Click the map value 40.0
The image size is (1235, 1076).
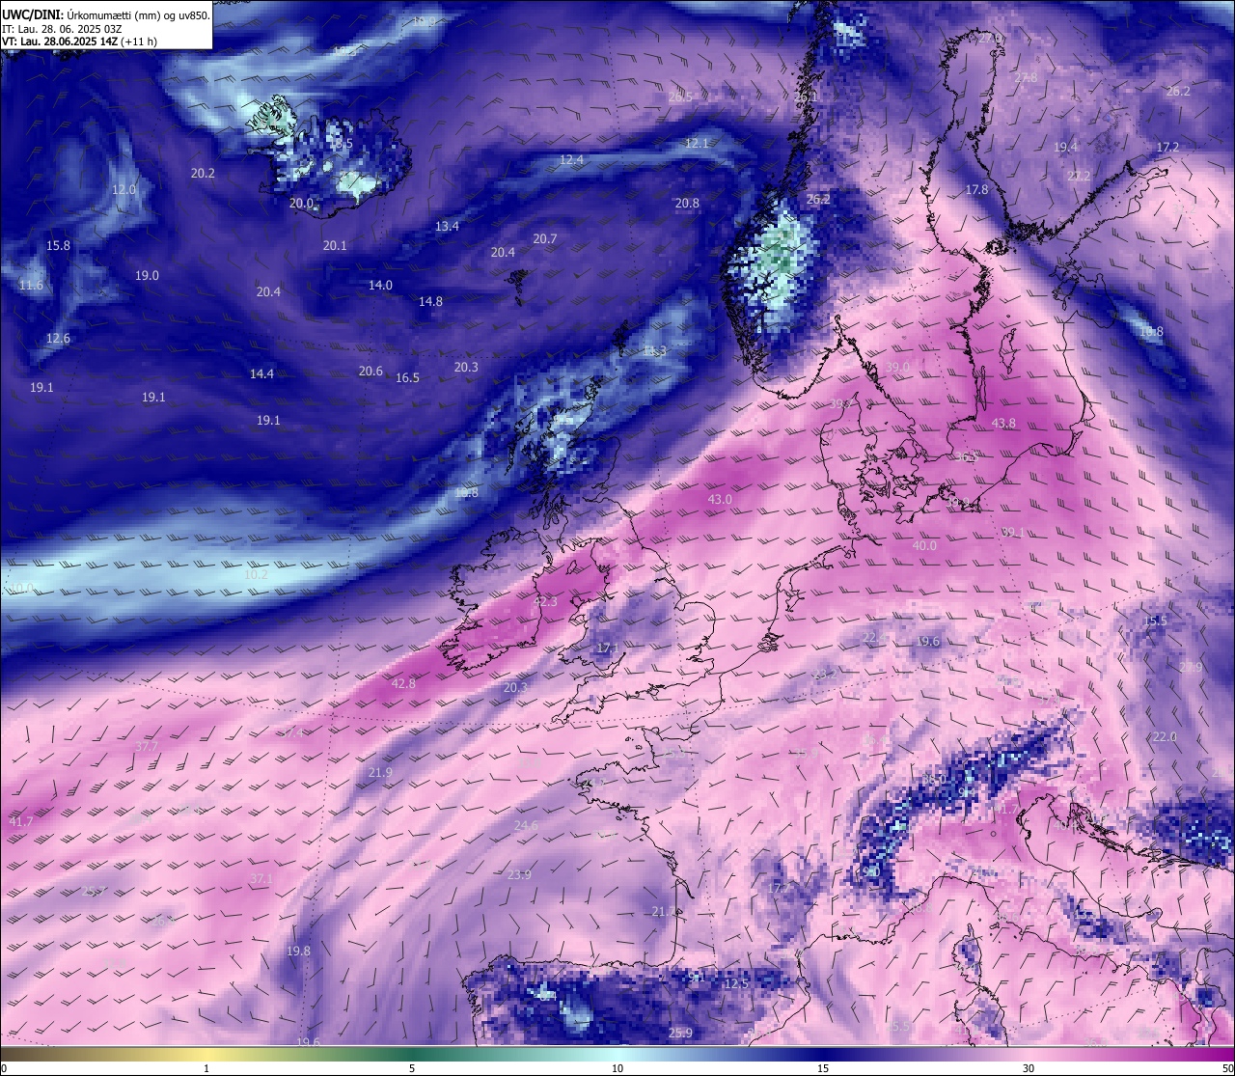click(x=924, y=546)
